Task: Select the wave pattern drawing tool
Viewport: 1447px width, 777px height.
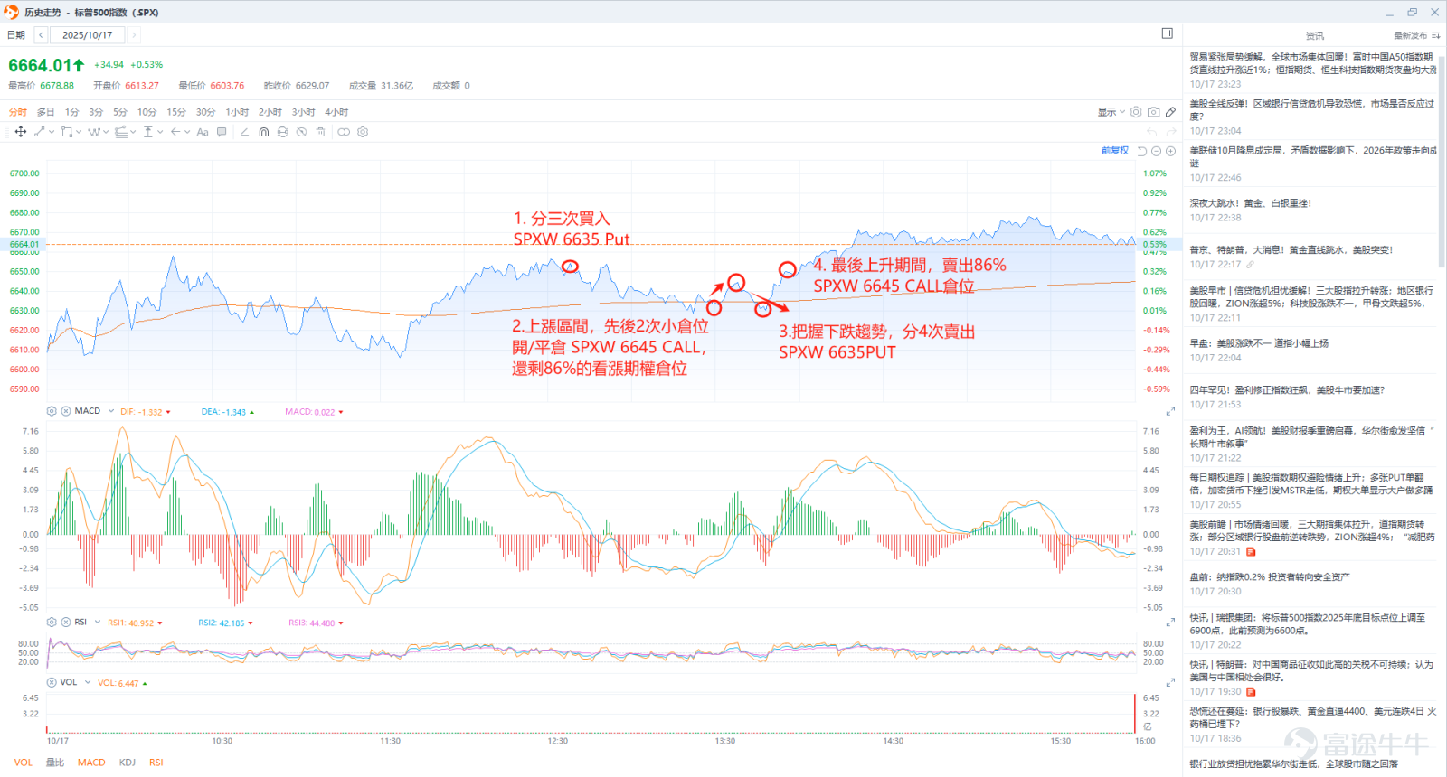Action: 93,132
